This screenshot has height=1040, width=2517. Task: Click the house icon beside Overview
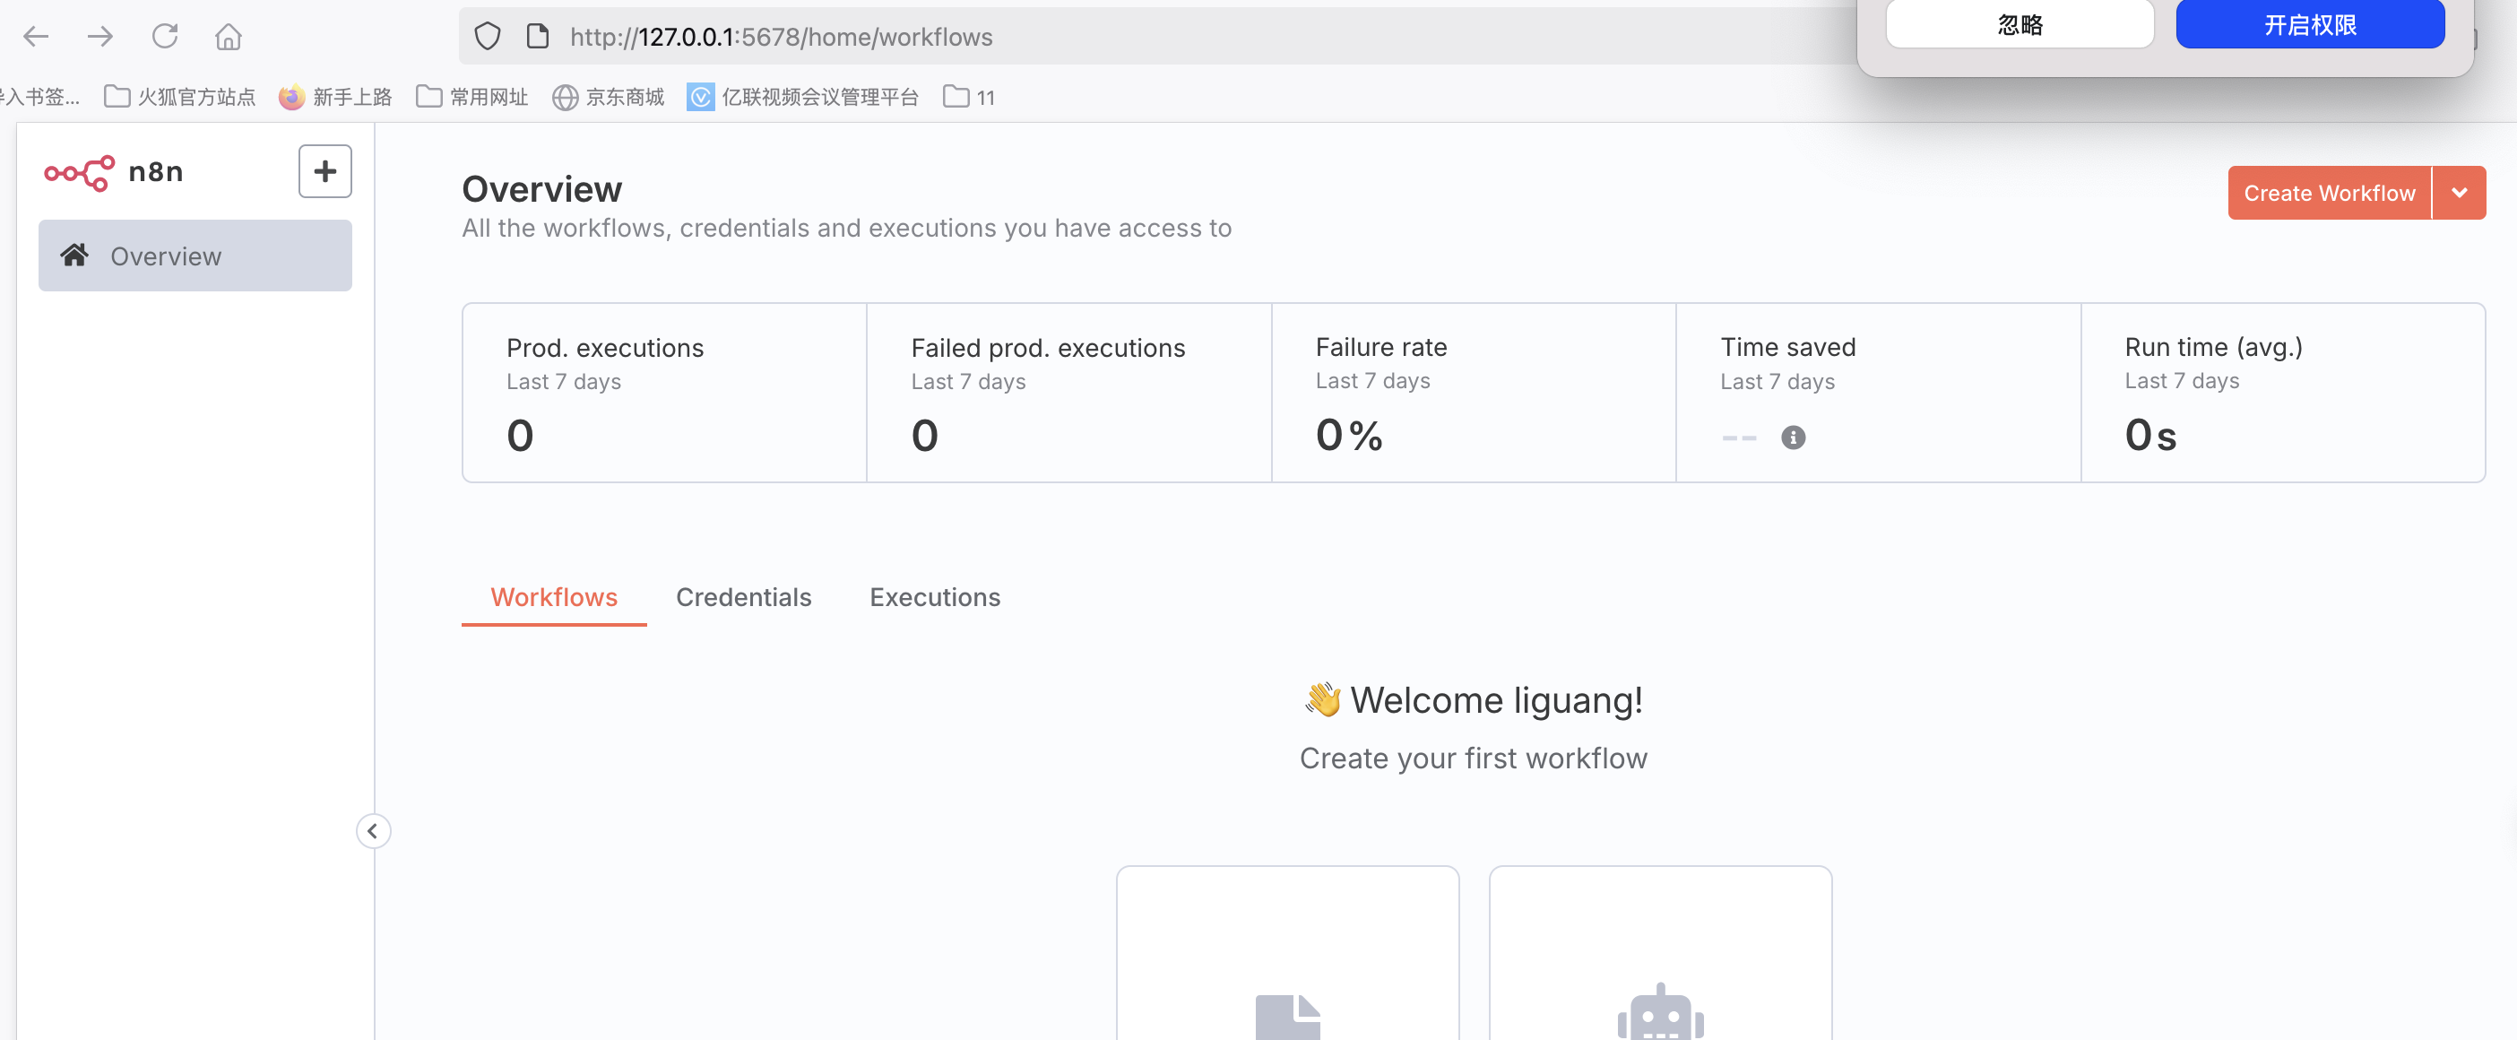[74, 256]
